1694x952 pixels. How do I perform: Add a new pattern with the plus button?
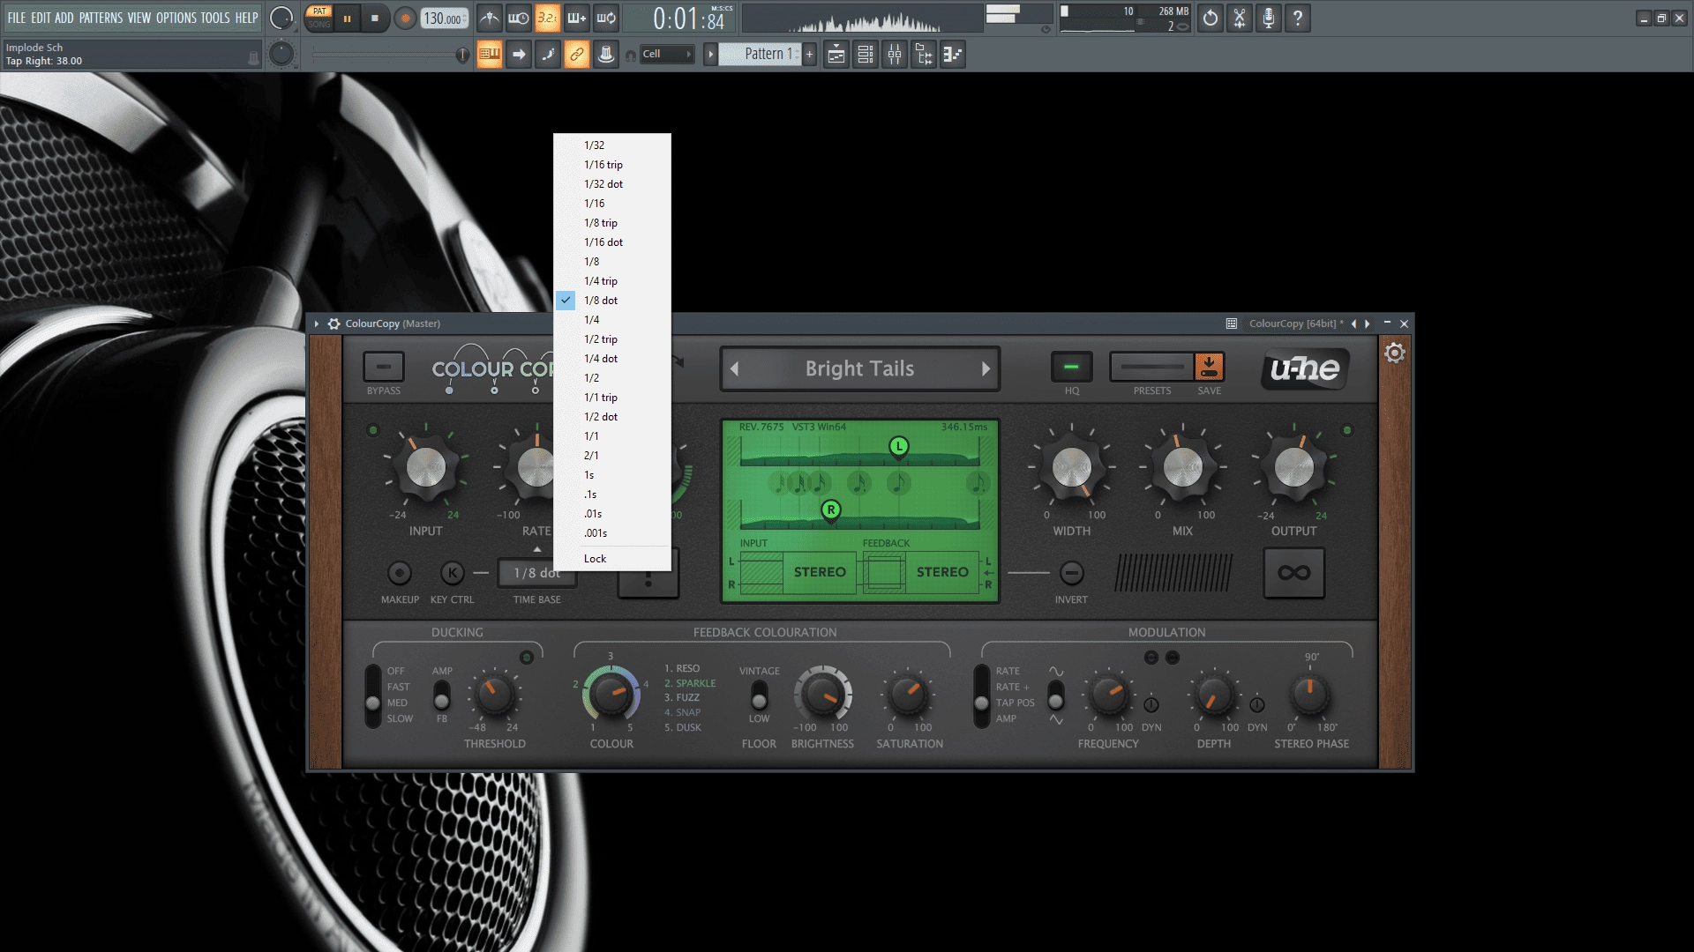809,55
